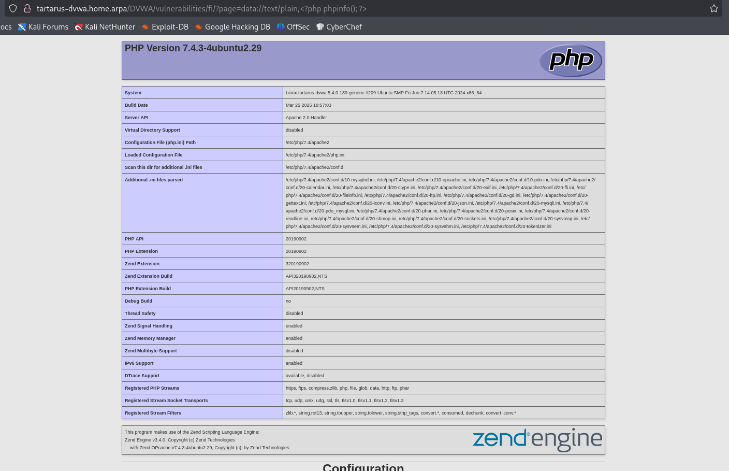This screenshot has width=729, height=471.
Task: Click the Apache 2.0 Handler value
Action: (306, 118)
